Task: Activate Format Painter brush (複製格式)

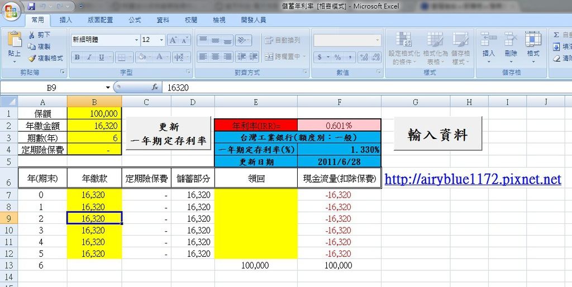Action: (32, 58)
